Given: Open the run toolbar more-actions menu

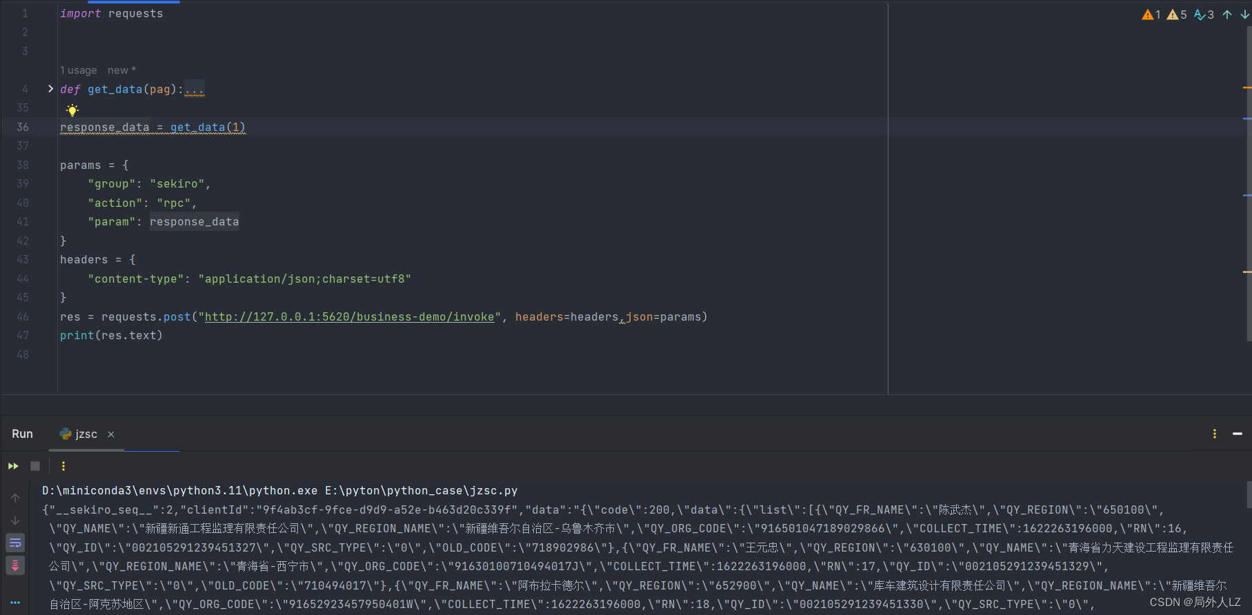Looking at the screenshot, I should click(x=63, y=466).
